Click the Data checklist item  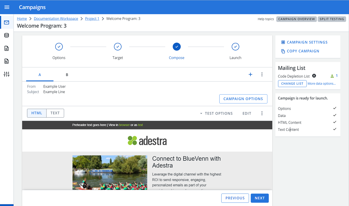point(282,115)
